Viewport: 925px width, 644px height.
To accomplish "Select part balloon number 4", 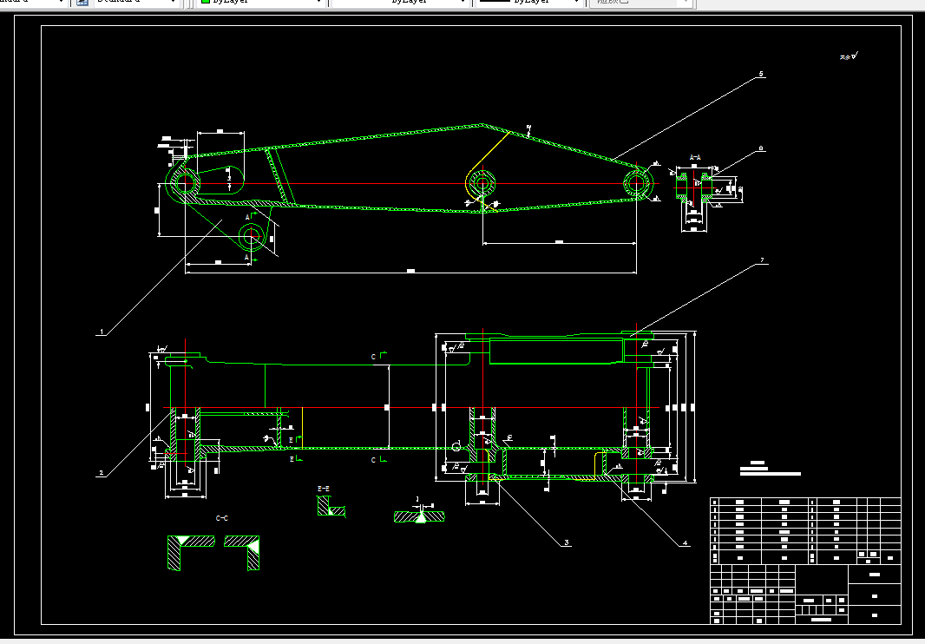I will [x=685, y=543].
